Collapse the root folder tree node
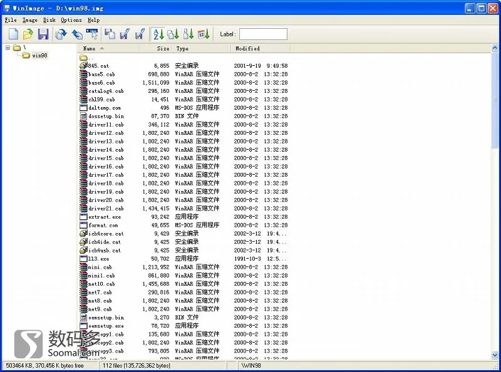 8,48
